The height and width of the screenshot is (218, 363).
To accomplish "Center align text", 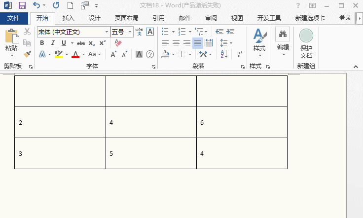I will [176, 43].
